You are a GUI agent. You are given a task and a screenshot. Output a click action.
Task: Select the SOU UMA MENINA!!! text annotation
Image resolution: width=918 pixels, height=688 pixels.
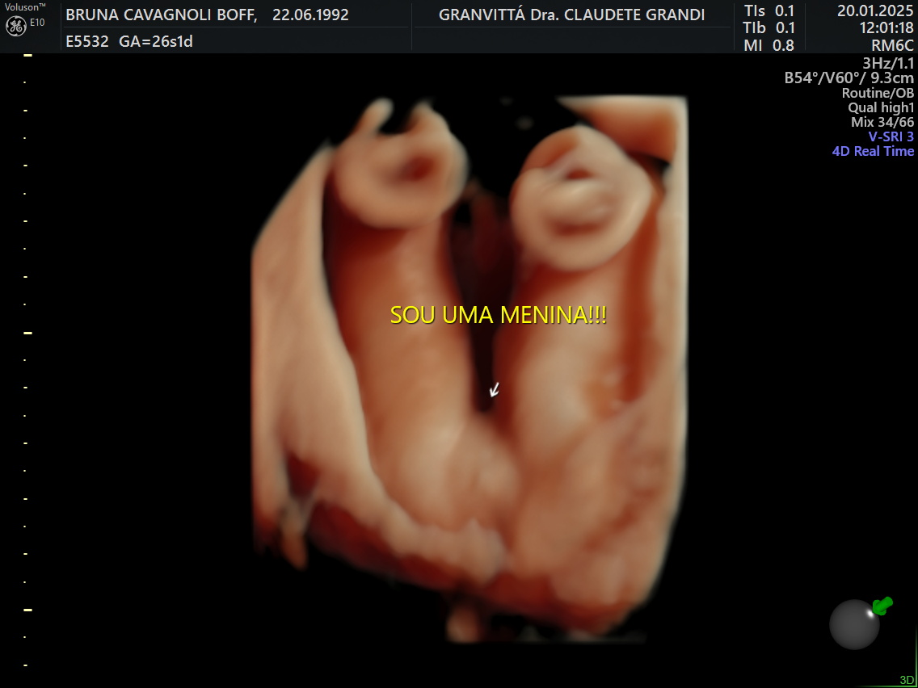(498, 316)
